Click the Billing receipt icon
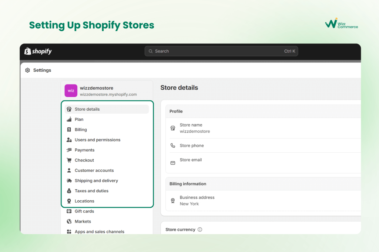 pos(69,130)
